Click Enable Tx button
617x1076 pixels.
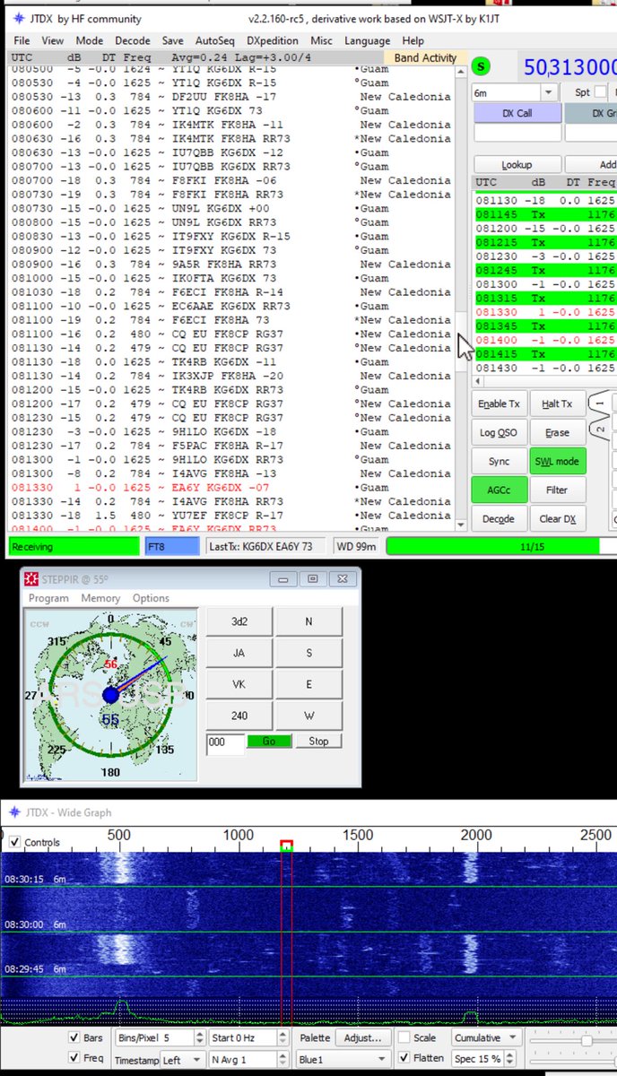tap(499, 404)
